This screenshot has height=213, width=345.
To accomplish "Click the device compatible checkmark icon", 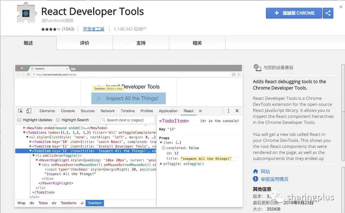I will [x=257, y=67].
